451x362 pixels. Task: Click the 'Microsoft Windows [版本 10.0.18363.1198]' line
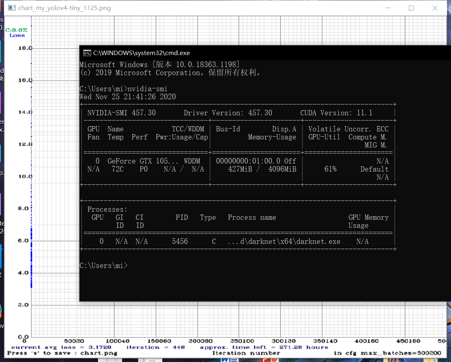click(159, 64)
